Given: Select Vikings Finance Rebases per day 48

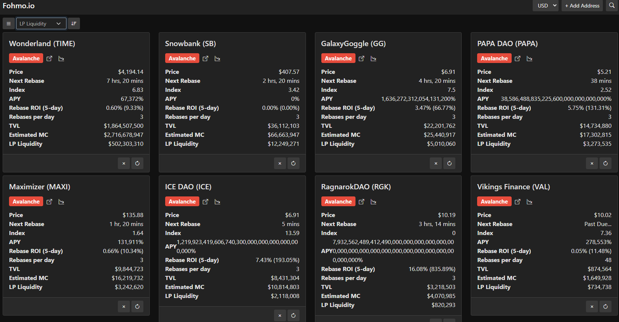Looking at the screenshot, I should [x=608, y=260].
